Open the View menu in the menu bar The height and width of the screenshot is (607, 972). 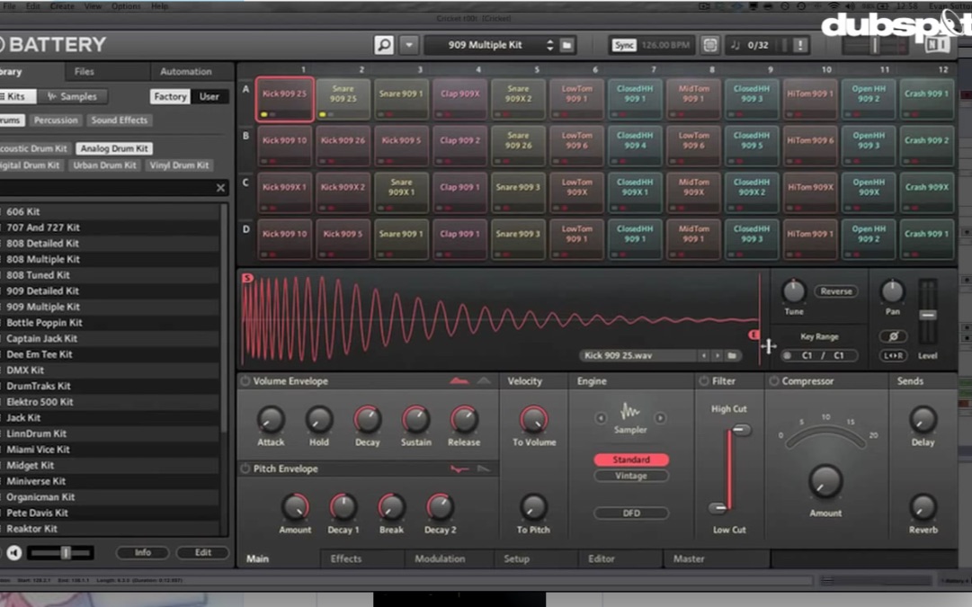[93, 6]
